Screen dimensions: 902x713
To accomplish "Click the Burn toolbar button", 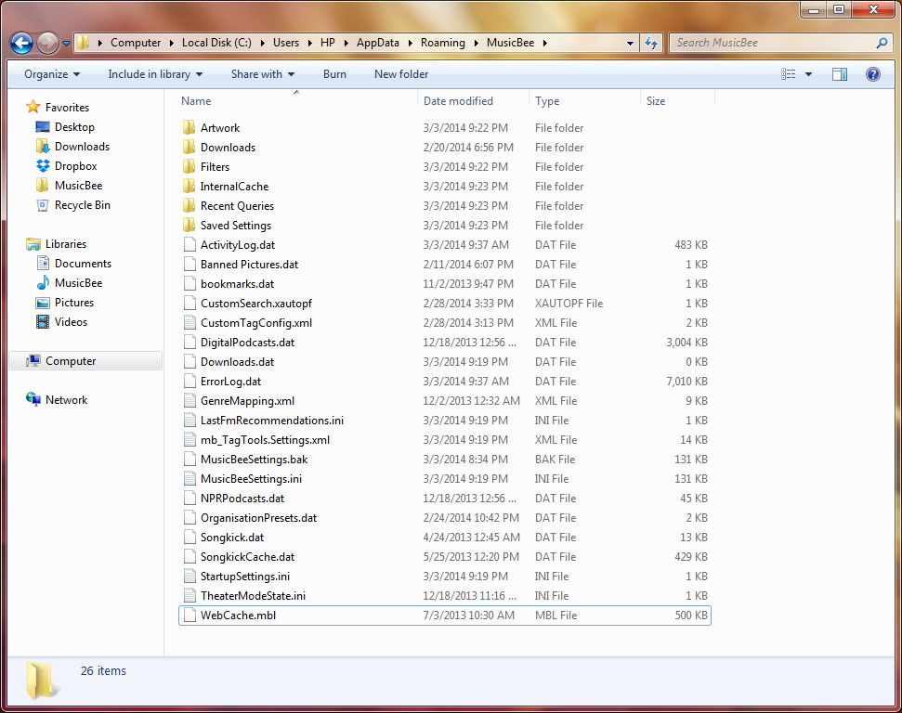I will 334,74.
